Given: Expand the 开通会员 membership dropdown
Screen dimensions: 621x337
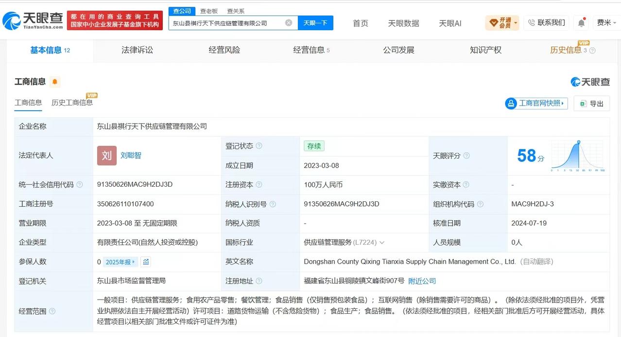Looking at the screenshot, I should pyautogui.click(x=516, y=23).
